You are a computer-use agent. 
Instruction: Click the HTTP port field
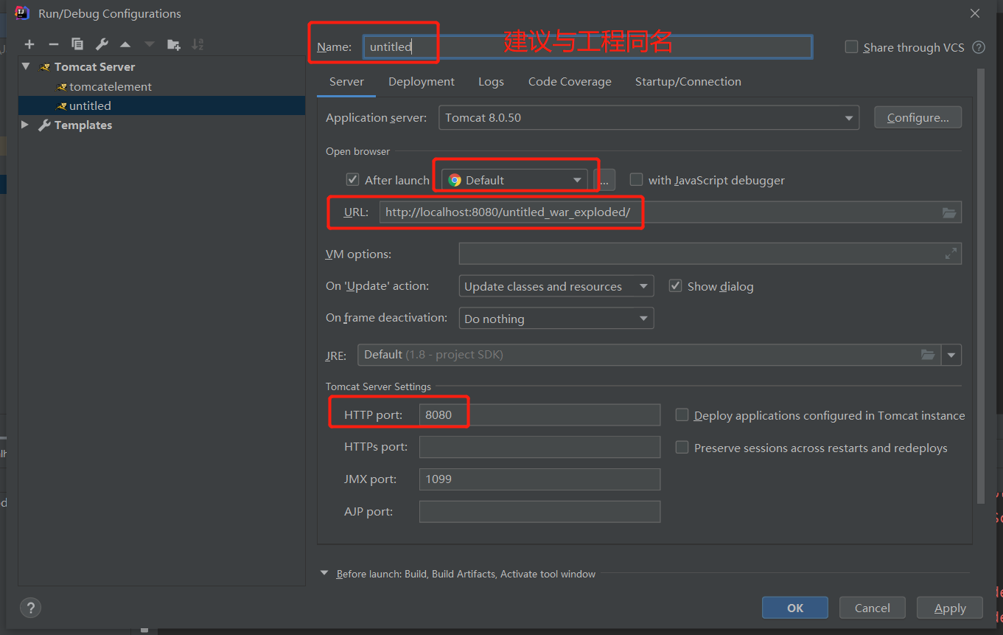click(539, 415)
